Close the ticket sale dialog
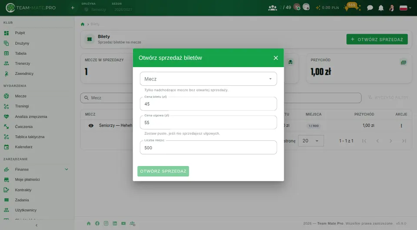 [x=276, y=58]
